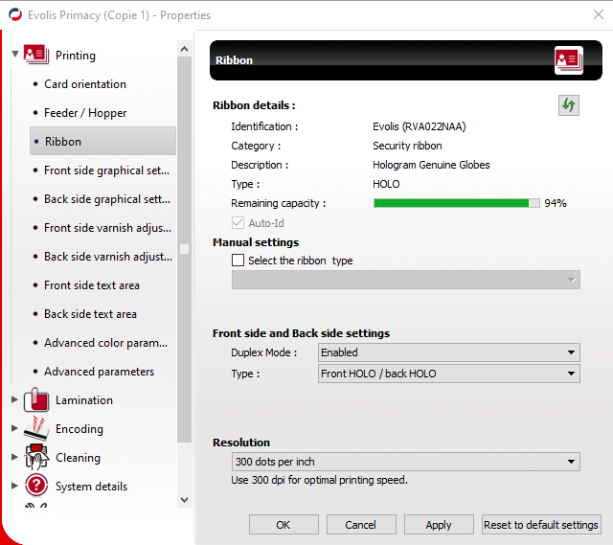Close the Properties dialog window
The image size is (613, 545).
pos(598,15)
